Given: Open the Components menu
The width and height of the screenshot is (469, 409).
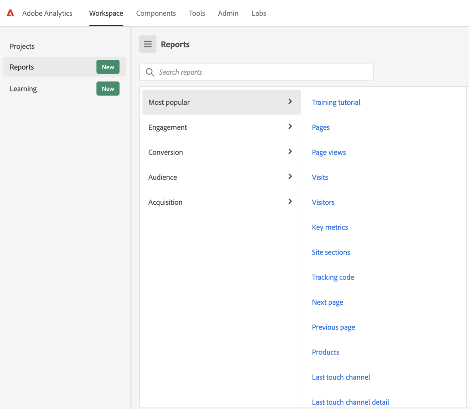Looking at the screenshot, I should pyautogui.click(x=156, y=13).
